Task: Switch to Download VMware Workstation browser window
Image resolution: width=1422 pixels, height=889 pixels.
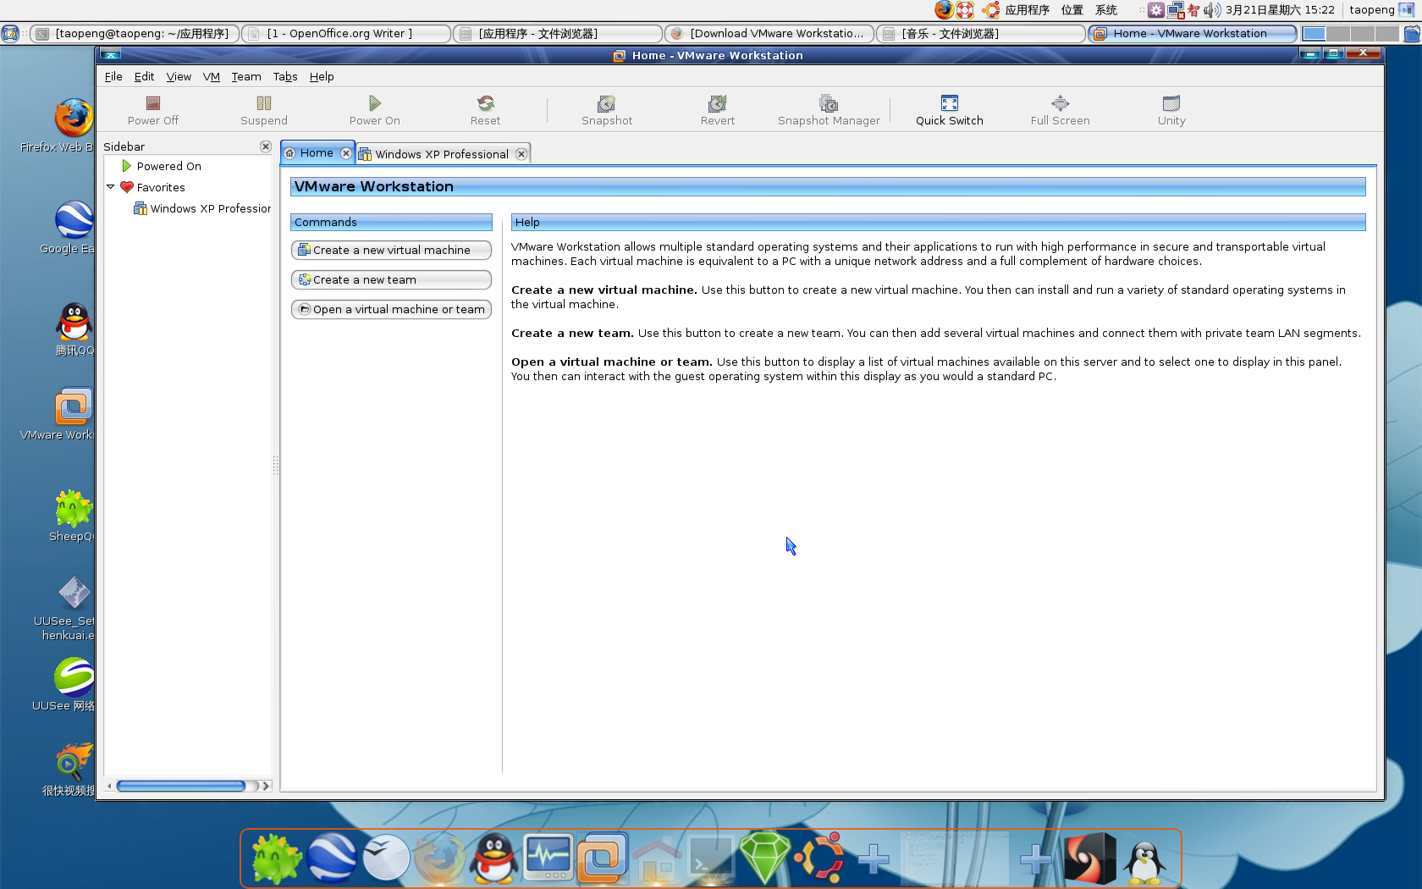Action: pos(769,34)
